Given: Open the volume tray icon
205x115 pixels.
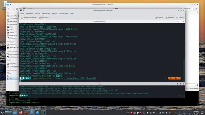Looking at the screenshot, I should tap(163, 113).
